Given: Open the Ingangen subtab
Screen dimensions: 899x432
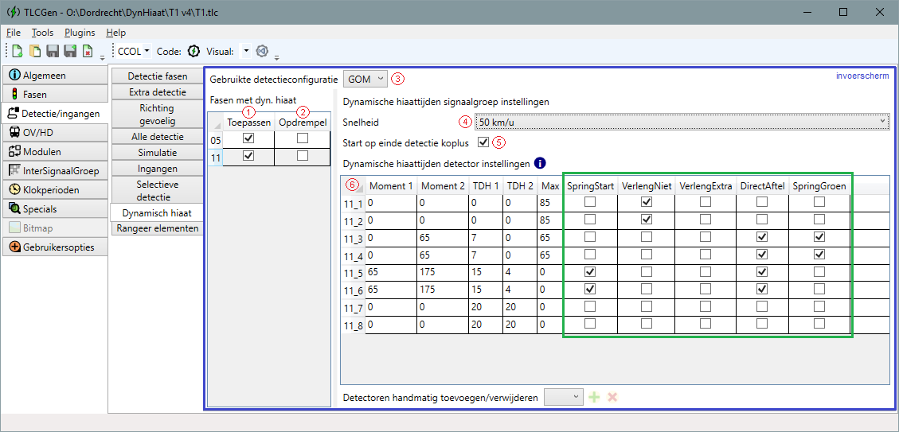Looking at the screenshot, I should (x=157, y=169).
